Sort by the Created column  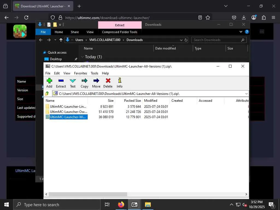click(183, 101)
